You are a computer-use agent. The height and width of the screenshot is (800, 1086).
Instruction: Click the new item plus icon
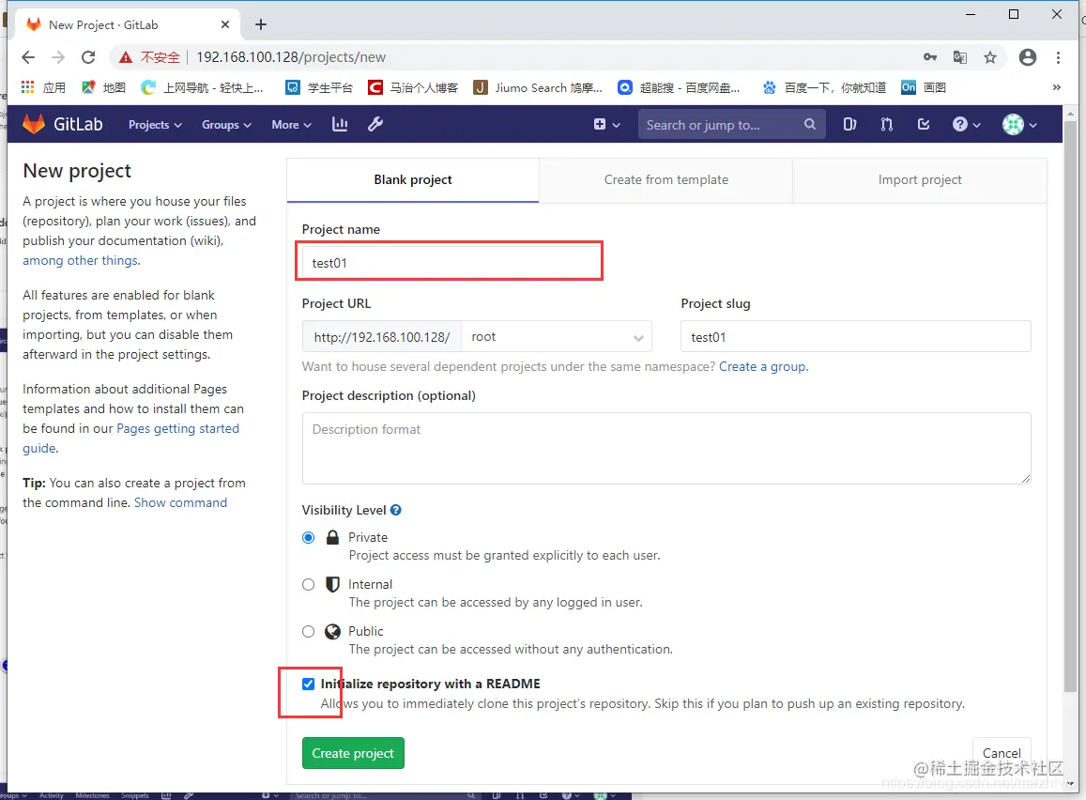point(600,125)
